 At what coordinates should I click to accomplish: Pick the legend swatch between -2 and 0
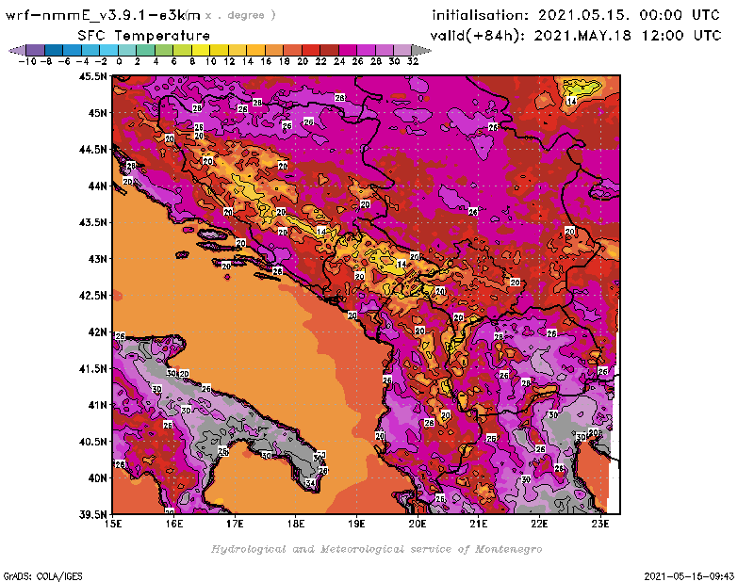coord(108,50)
